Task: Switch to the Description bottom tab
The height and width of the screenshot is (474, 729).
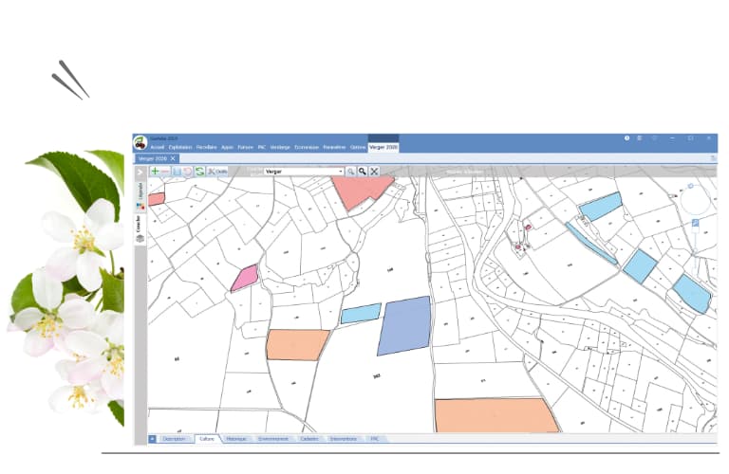Action: point(175,439)
